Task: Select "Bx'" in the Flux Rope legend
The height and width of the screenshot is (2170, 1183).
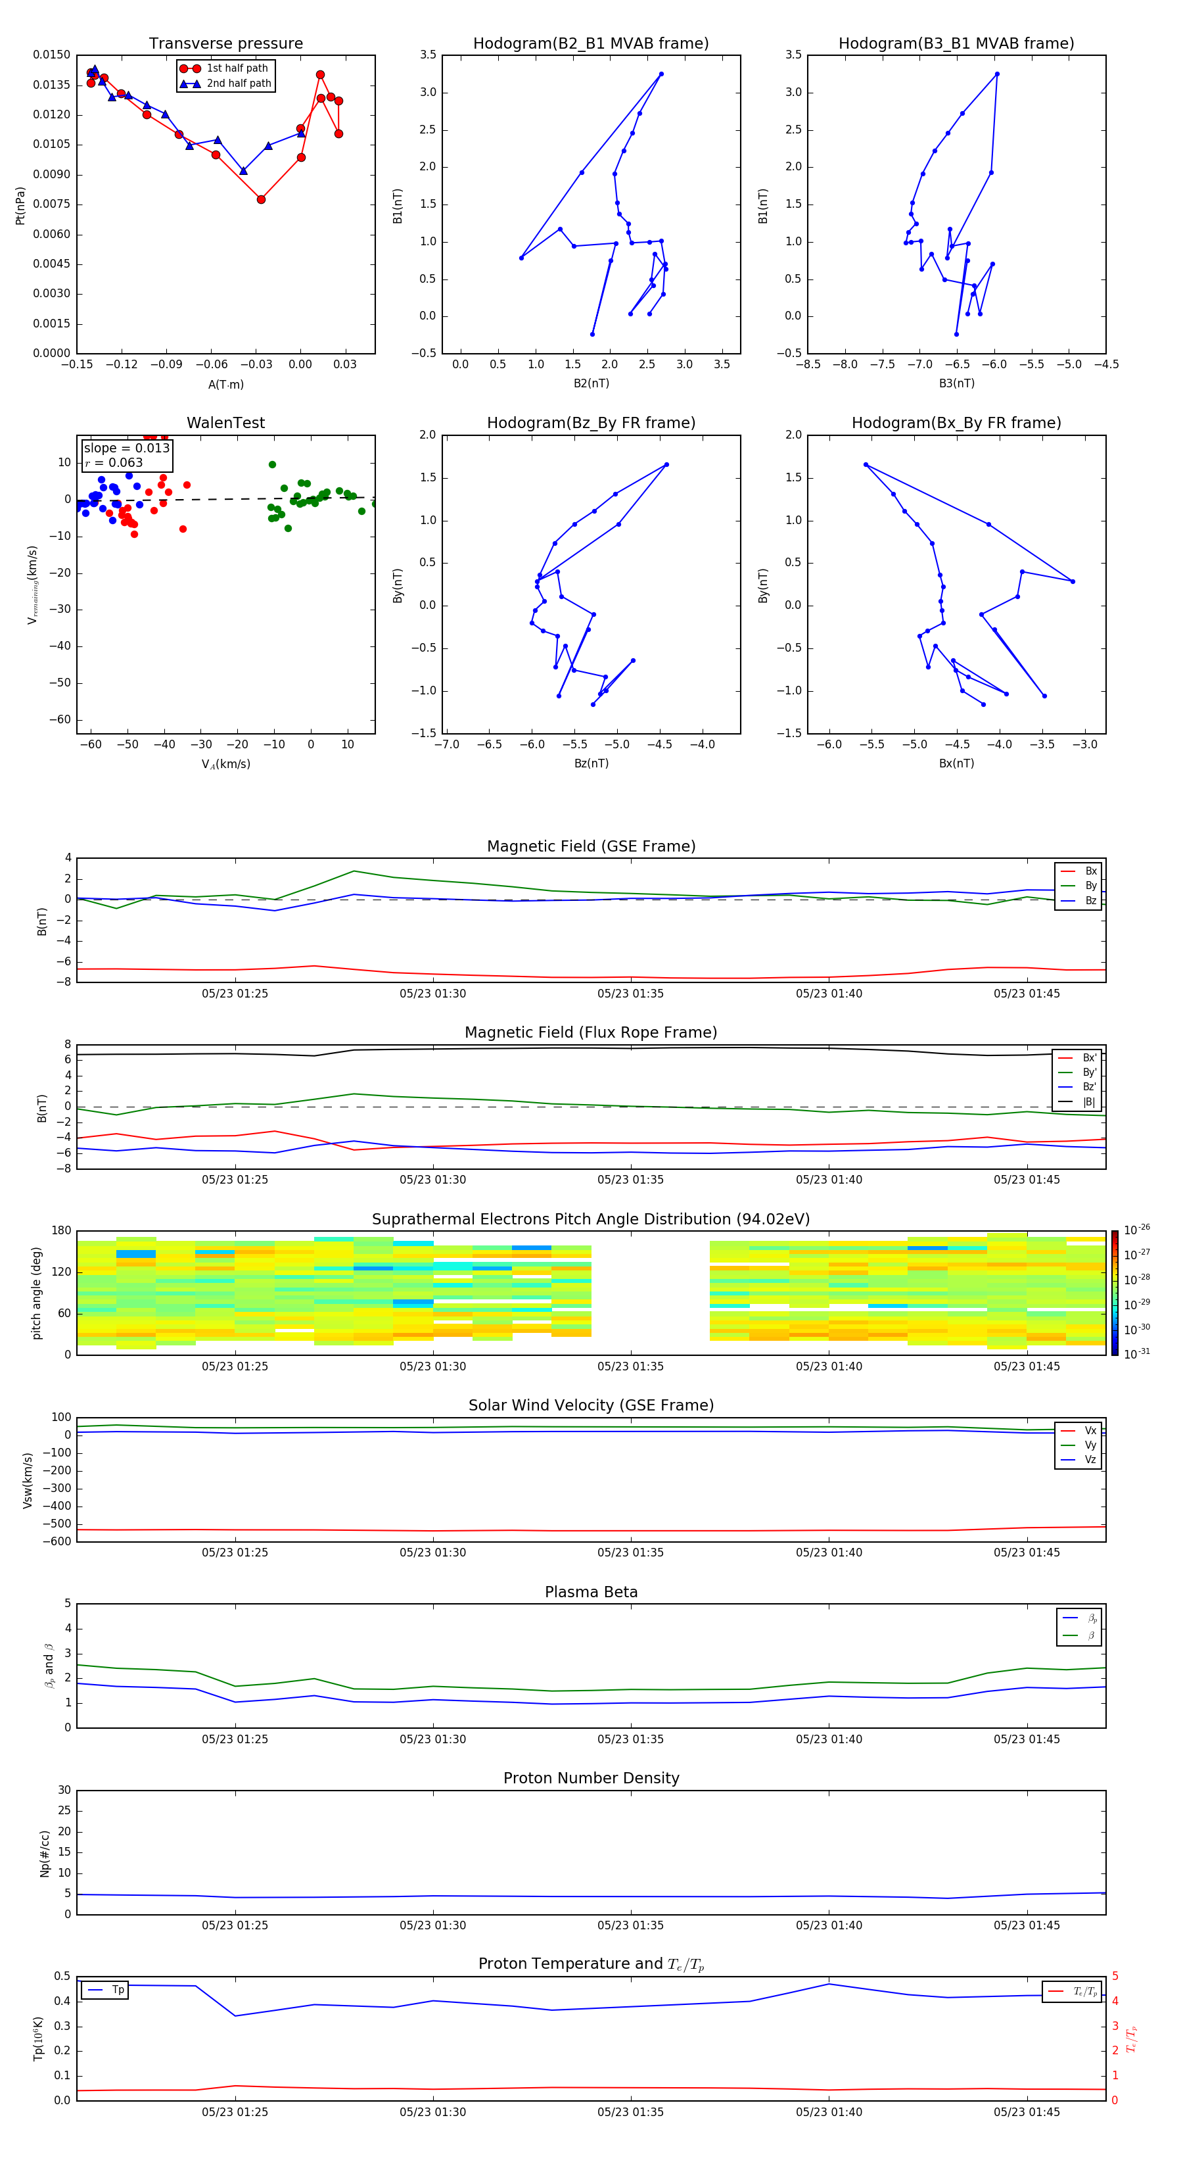Action: [x=1078, y=1058]
